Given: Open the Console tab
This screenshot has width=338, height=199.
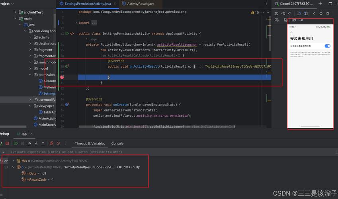Looking at the screenshot, I should tap(117, 143).
